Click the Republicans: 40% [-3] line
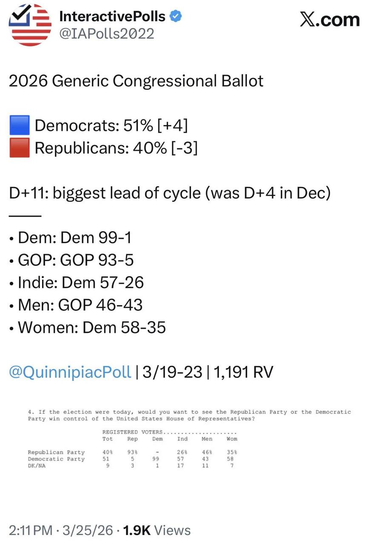This screenshot has width=376, height=544. pyautogui.click(x=116, y=148)
